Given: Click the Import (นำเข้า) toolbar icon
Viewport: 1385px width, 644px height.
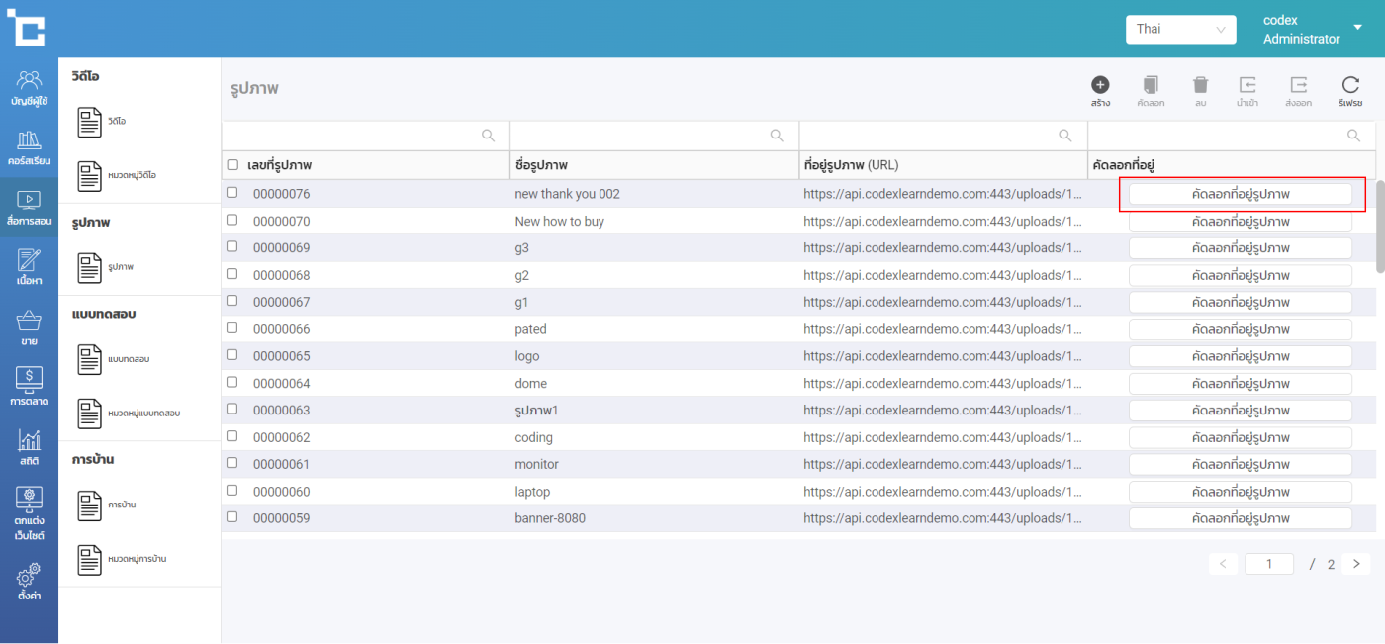Looking at the screenshot, I should pos(1247,86).
